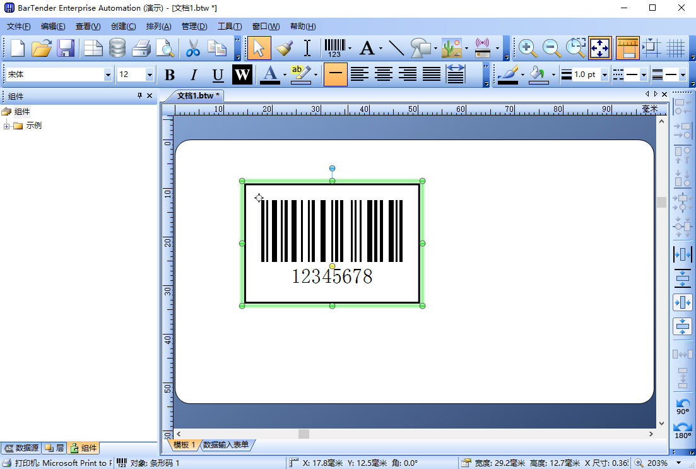This screenshot has width=696, height=469.
Task: Open the font name dropdown showing 宋体
Action: pos(107,74)
